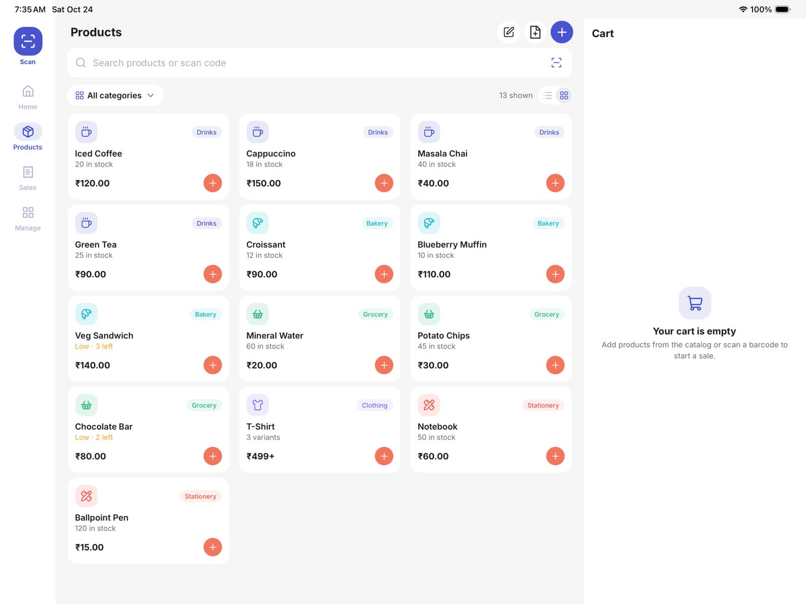
Task: Click the Ballpoint Pen stationery icon
Action: pyautogui.click(x=86, y=496)
